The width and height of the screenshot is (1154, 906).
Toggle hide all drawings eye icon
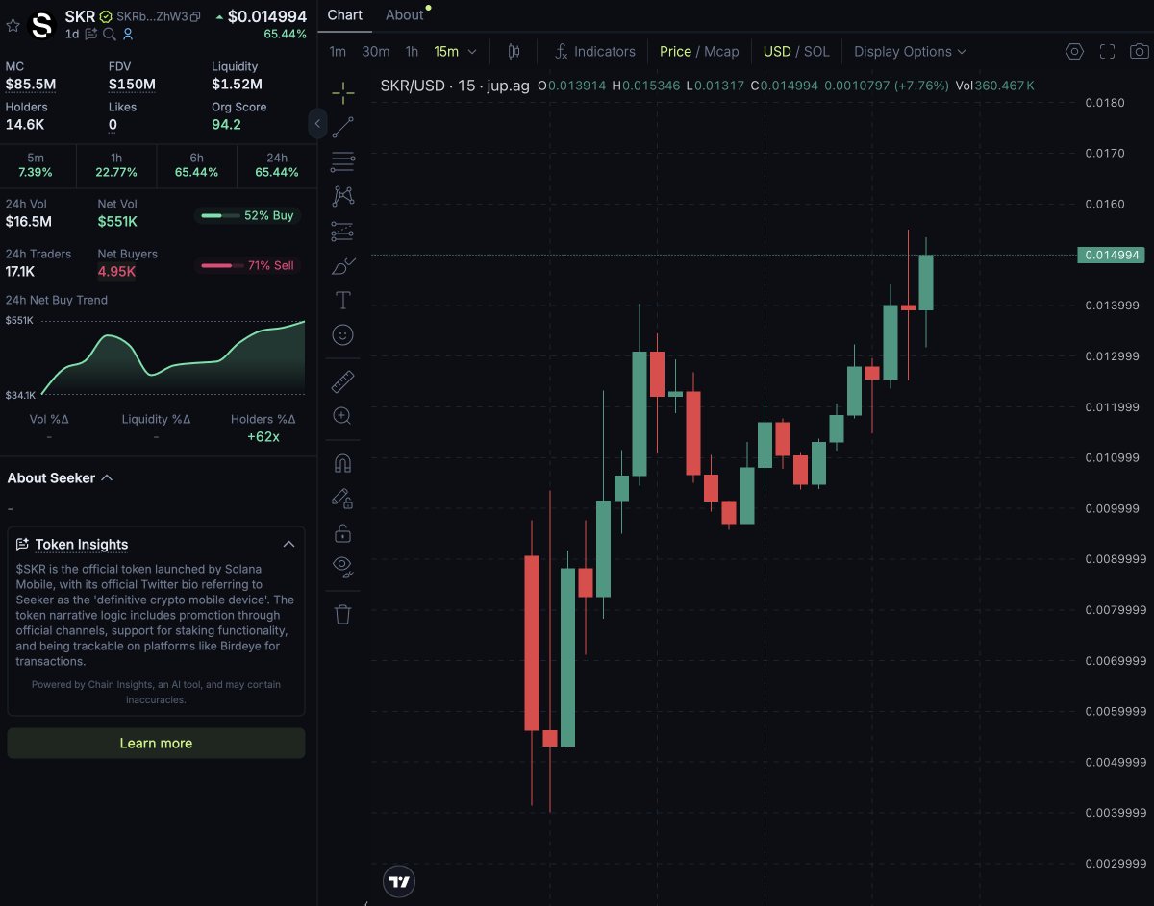tap(343, 567)
